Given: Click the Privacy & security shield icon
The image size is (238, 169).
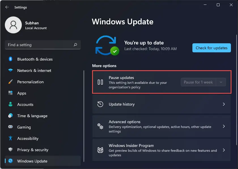Looking at the screenshot, I should tap(10, 149).
